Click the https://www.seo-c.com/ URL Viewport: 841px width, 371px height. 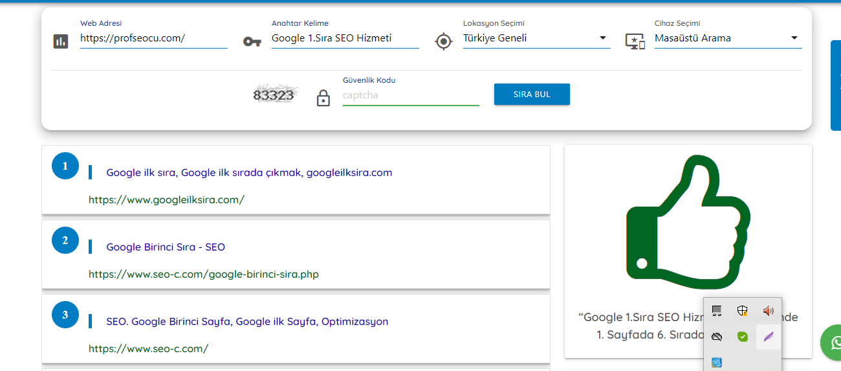pos(148,348)
